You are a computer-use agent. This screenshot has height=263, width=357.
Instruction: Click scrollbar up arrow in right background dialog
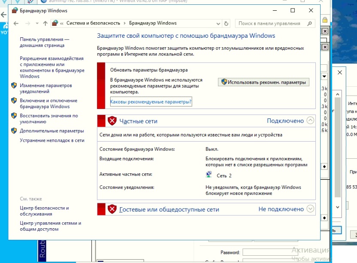point(338,94)
